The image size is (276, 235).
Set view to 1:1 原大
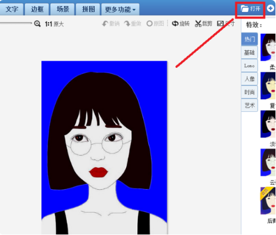click(x=54, y=24)
